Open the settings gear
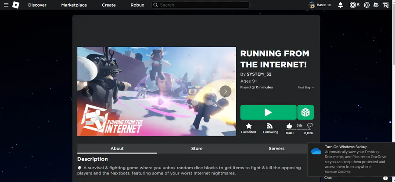The width and height of the screenshot is (395, 182). click(367, 5)
